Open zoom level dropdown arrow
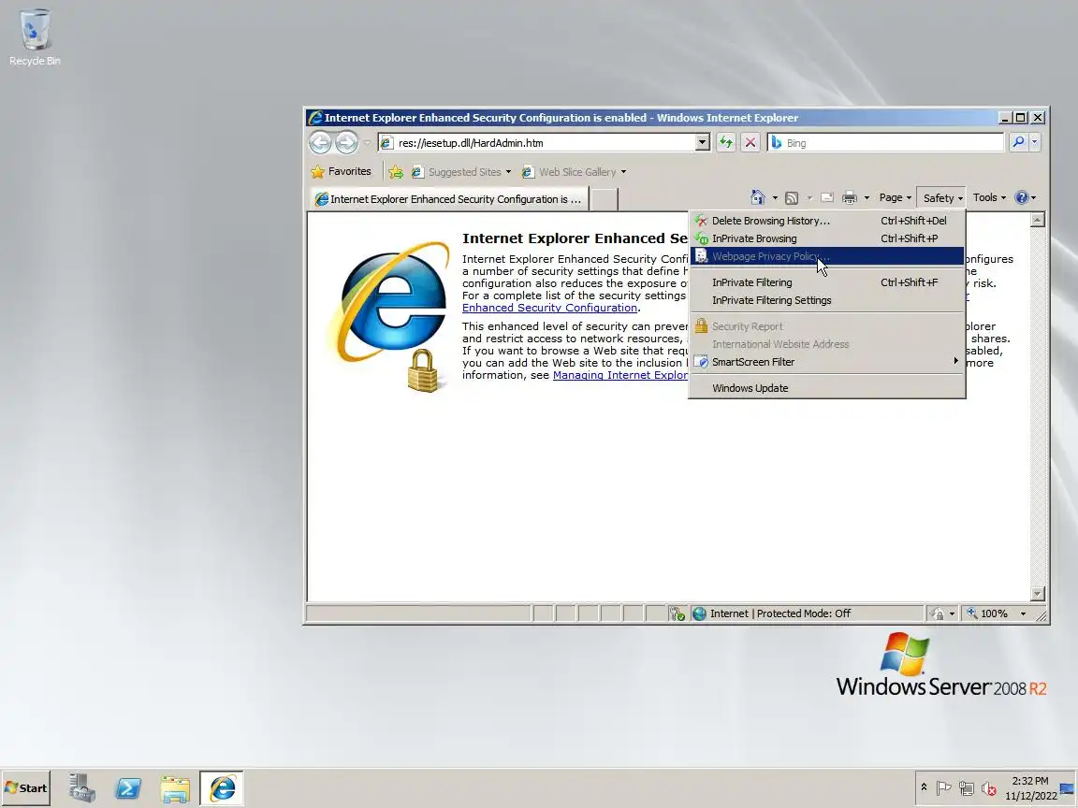The width and height of the screenshot is (1078, 808). 1023,613
